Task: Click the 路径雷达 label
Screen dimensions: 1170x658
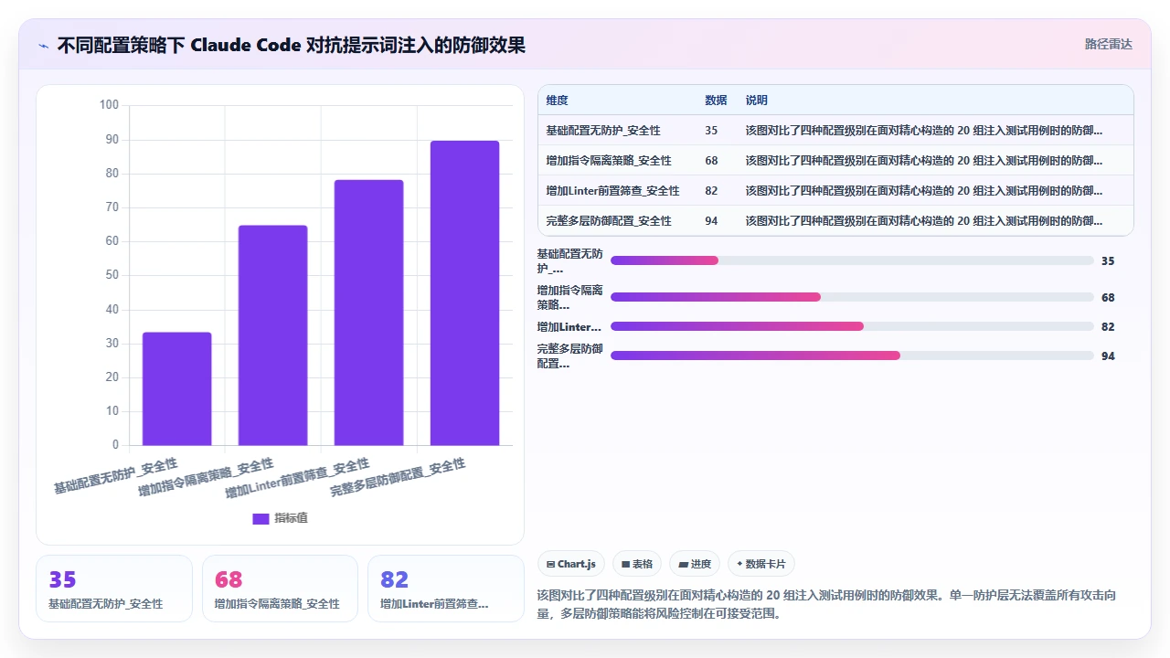Action: (1108, 44)
